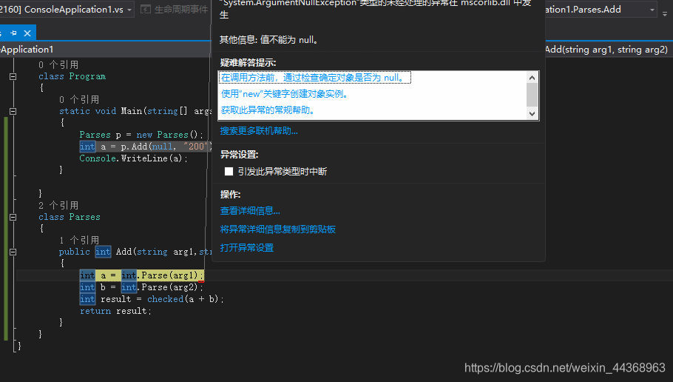Click the 'class Program' declaration text
The image size is (673, 382).
[x=72, y=76]
